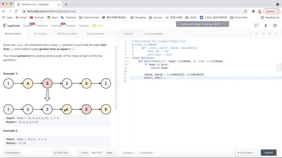Go to the Prev problem
The image size is (282, 158).
83,153
